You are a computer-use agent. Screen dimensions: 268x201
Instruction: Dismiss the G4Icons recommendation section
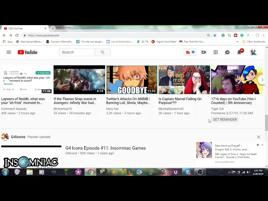[259, 137]
